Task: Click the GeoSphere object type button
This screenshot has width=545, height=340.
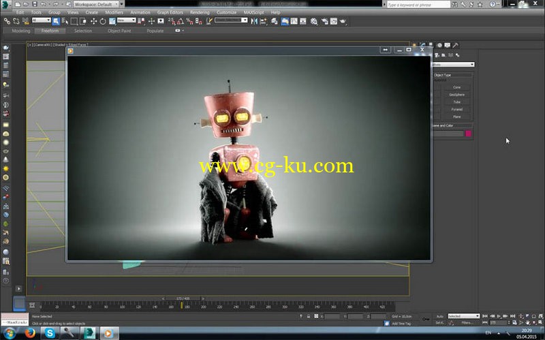Action: click(456, 95)
